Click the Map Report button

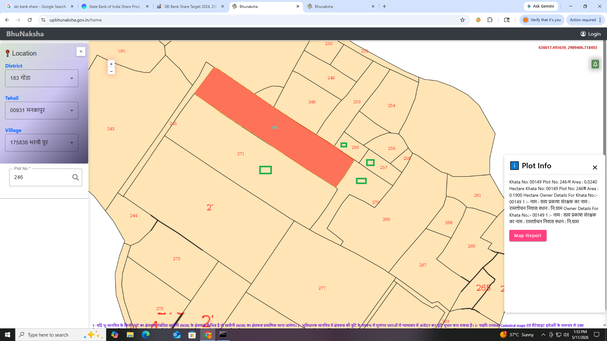click(x=528, y=236)
